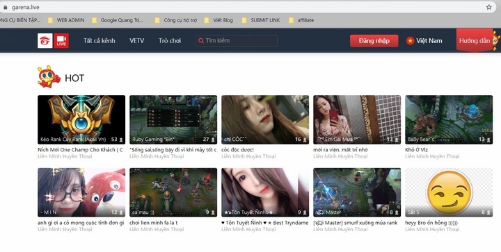Click the title Khổ Ở Vlz

tap(416, 150)
